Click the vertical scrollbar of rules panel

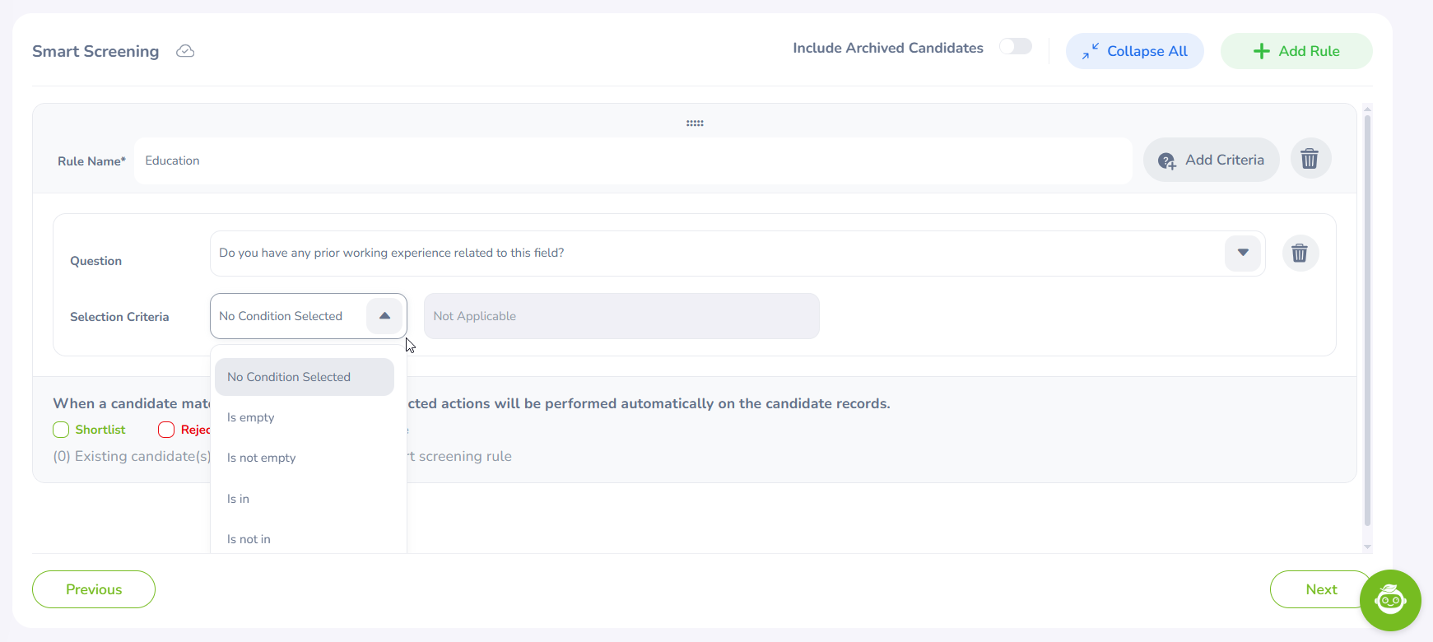click(x=1367, y=321)
